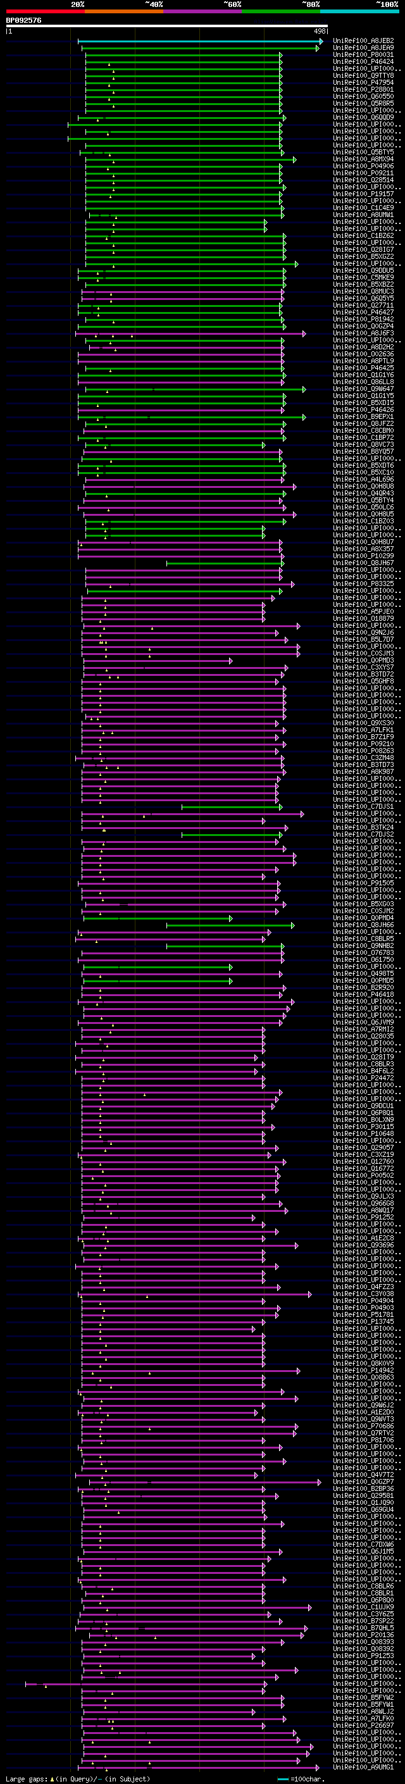Open hit UniRef100_P46418
Viewport: 405px width, 1784px height.
click(x=363, y=994)
